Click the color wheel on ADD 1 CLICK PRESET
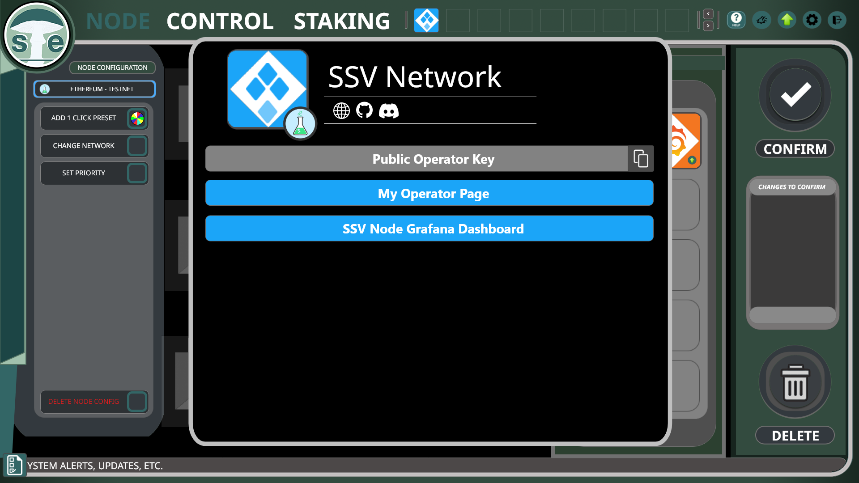Viewport: 859px width, 483px height. click(x=137, y=118)
